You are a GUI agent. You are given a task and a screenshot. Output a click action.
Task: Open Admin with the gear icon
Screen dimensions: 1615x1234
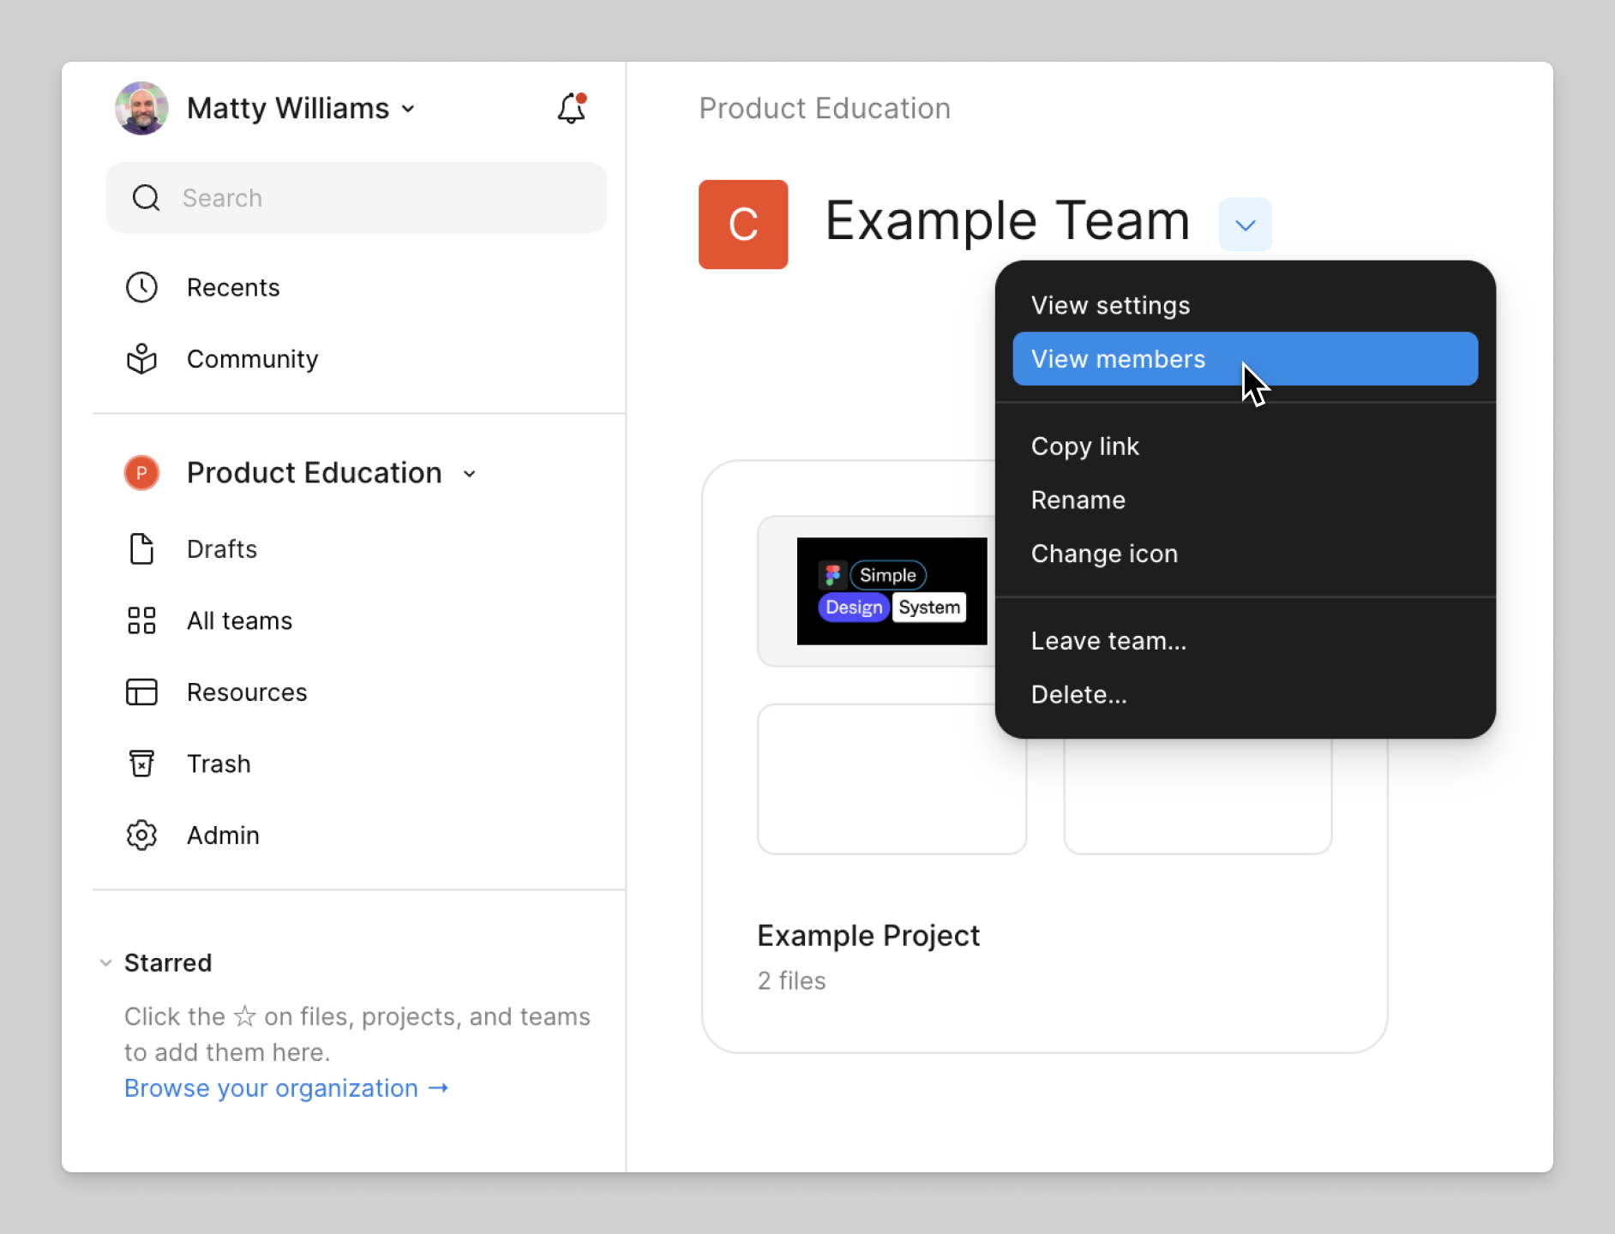coord(141,836)
